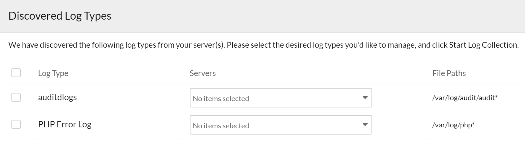Open the Servers dropdown for auditdlogs
Viewport: 525px width, 150px height.
281,98
